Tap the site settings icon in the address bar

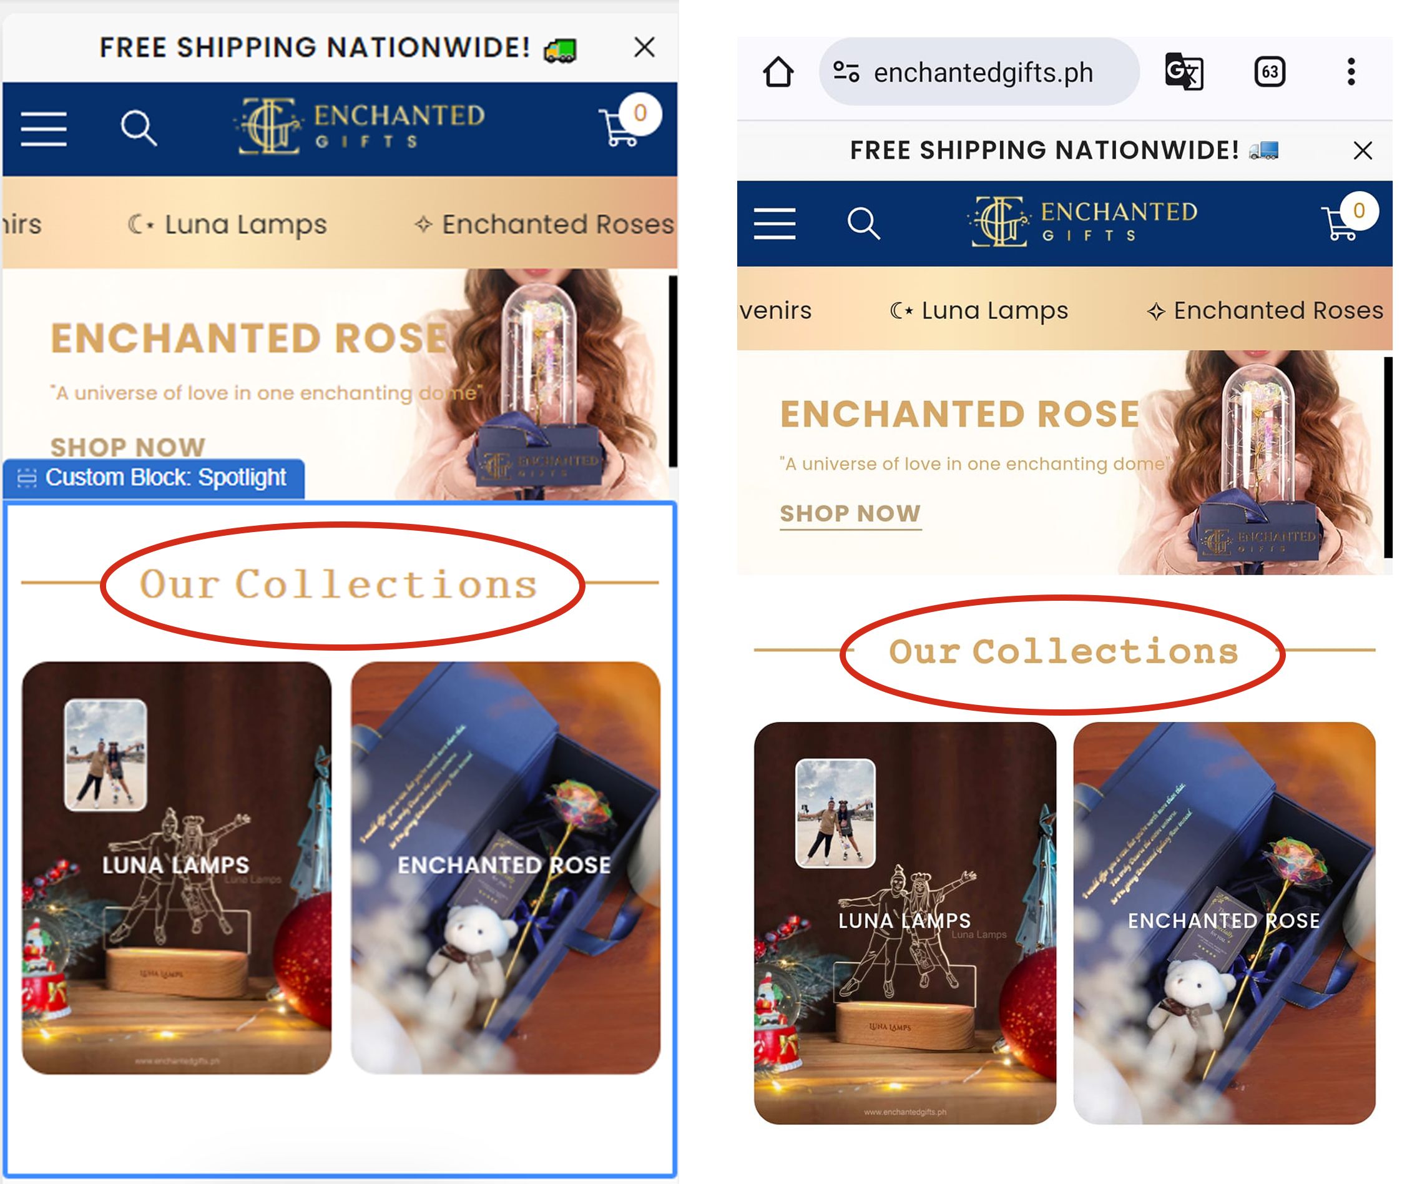click(846, 71)
